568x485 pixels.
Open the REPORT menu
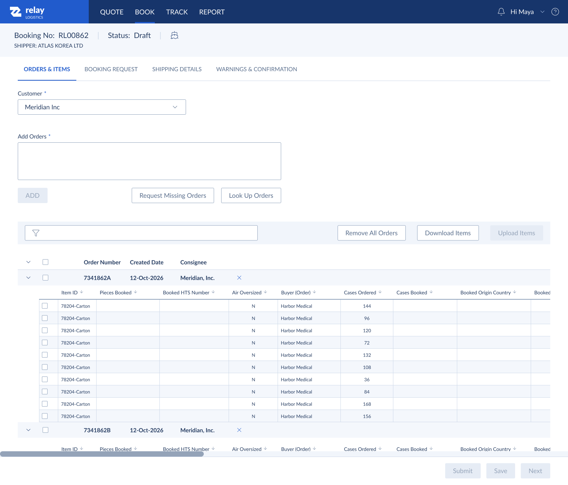click(x=212, y=12)
